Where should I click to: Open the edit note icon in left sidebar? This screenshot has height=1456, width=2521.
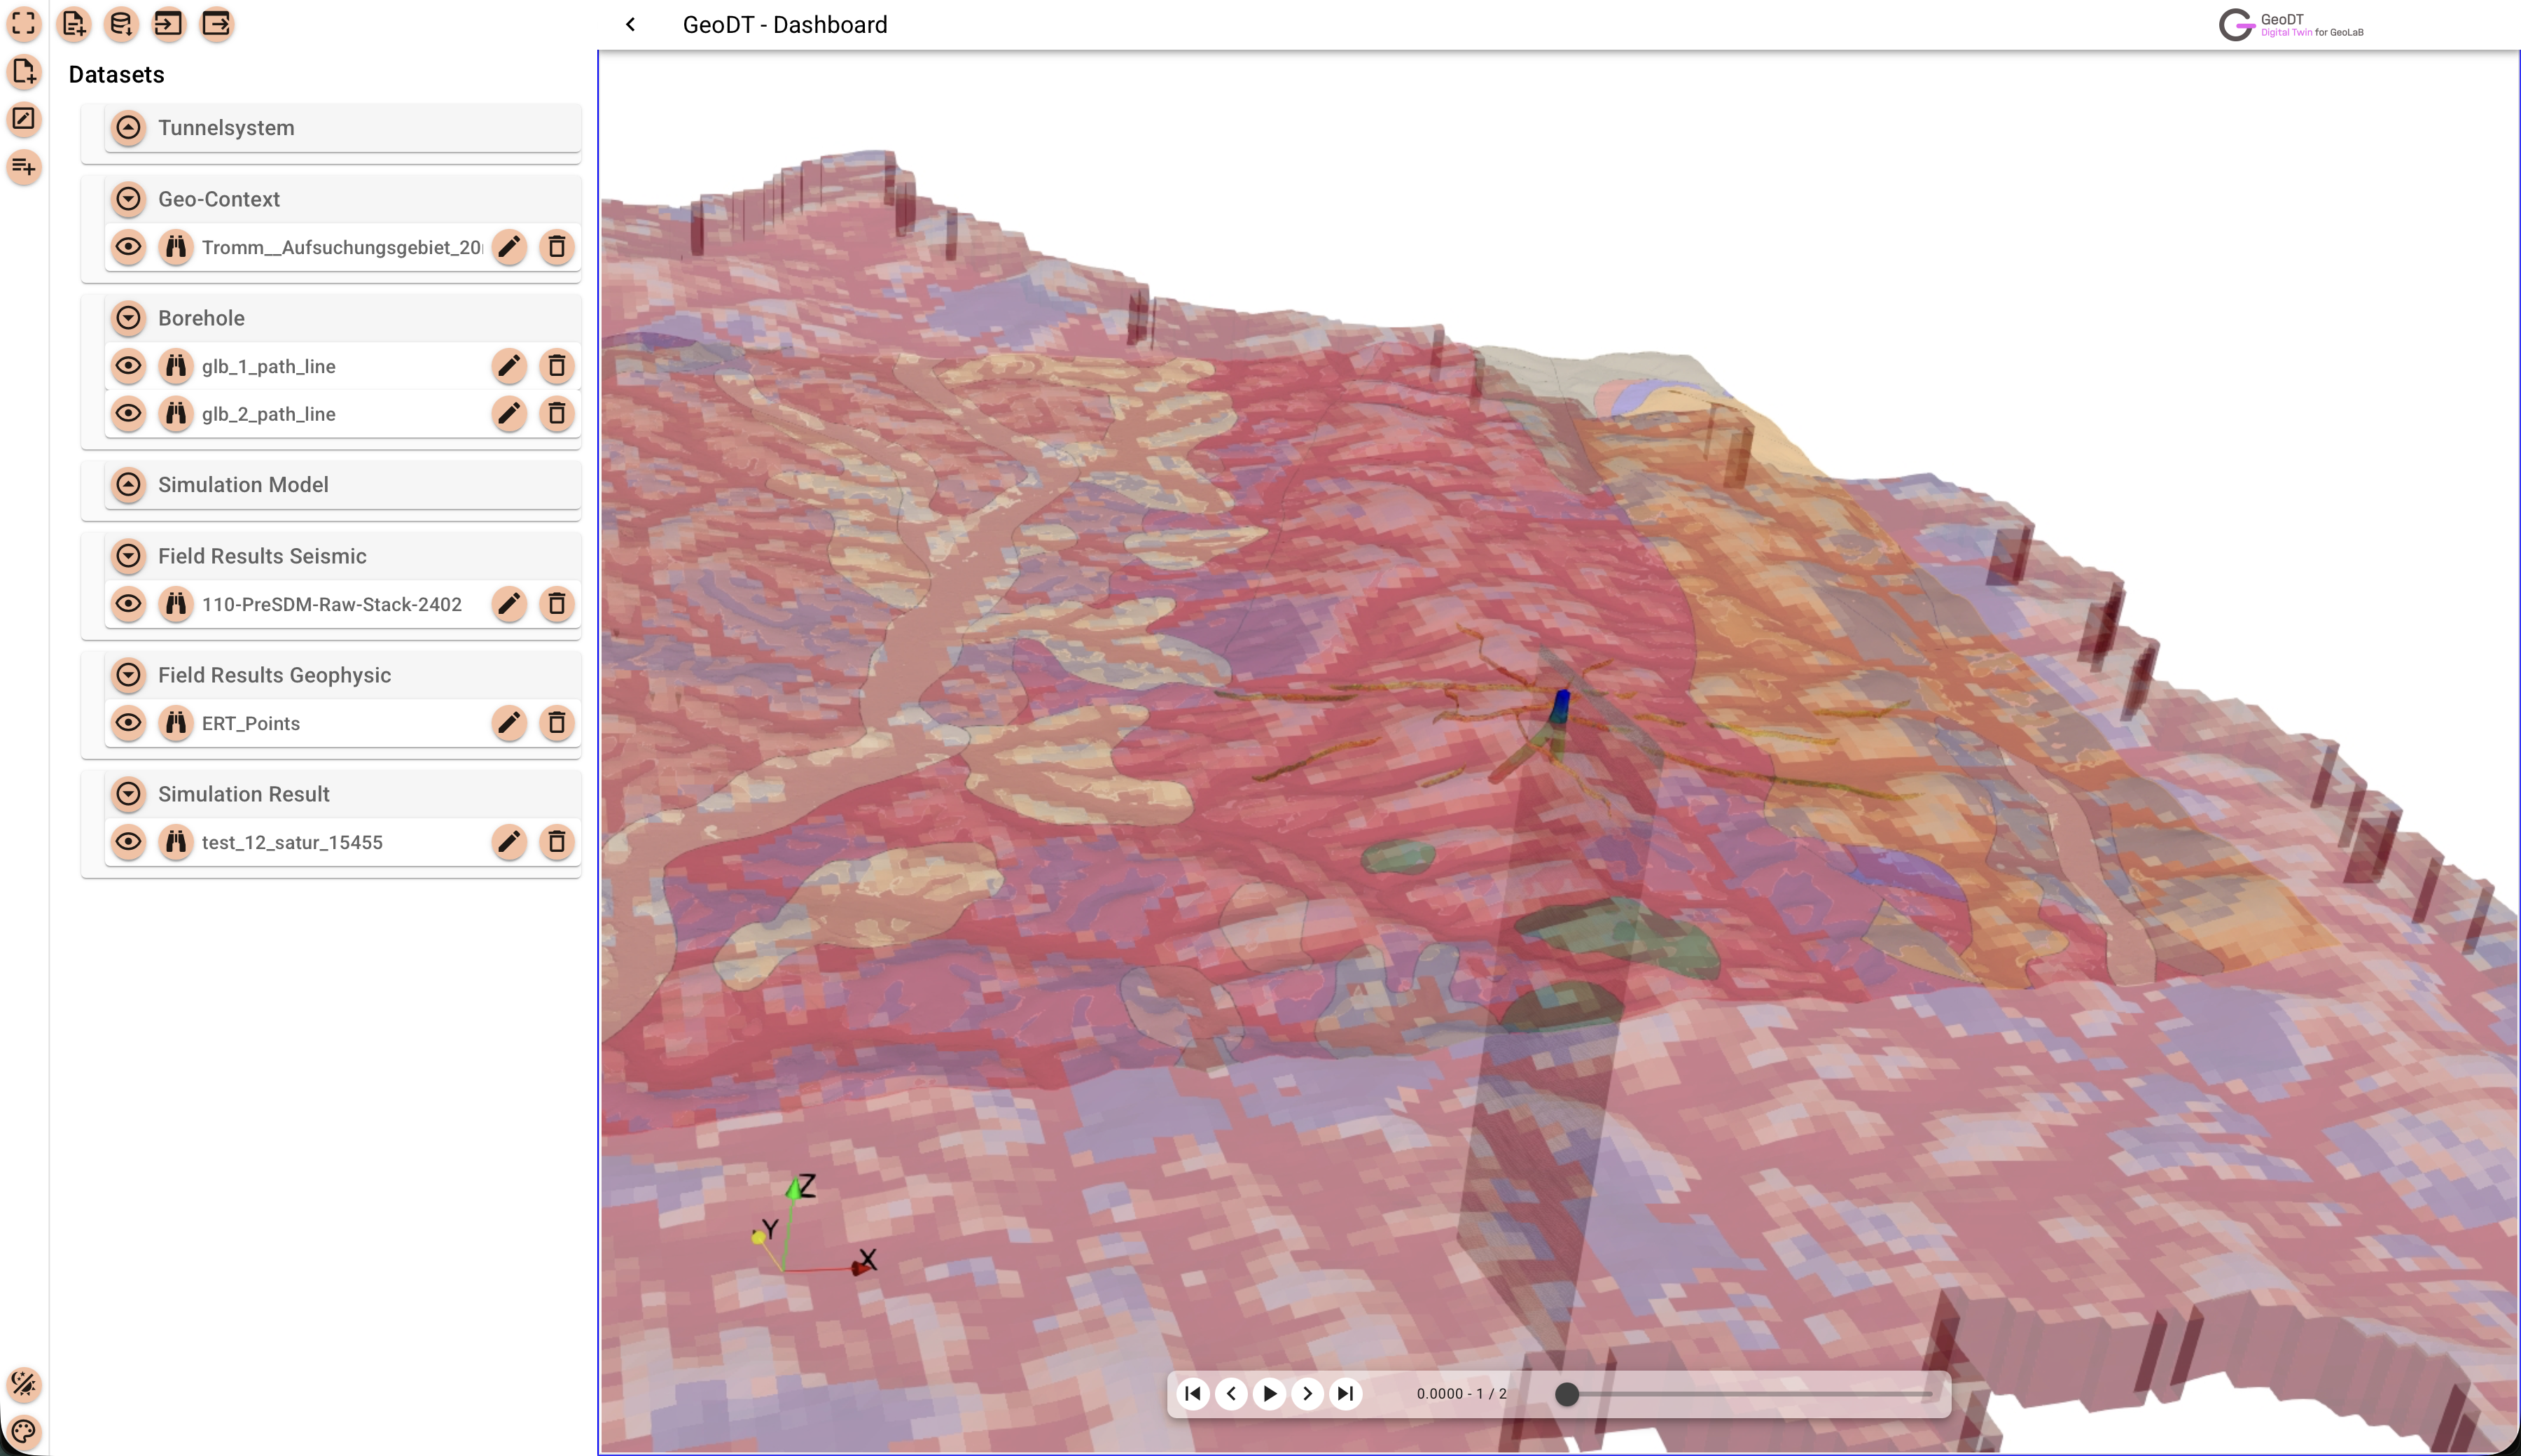(x=24, y=119)
